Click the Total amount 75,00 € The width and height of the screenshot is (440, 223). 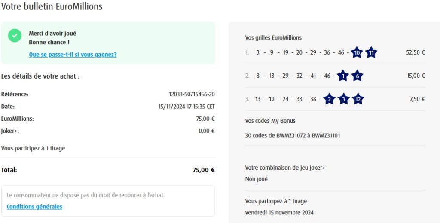pyautogui.click(x=203, y=170)
